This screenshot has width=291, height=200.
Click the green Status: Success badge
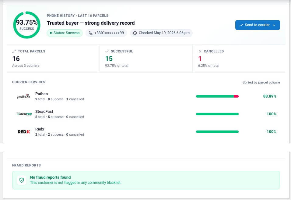pyautogui.click(x=65, y=33)
